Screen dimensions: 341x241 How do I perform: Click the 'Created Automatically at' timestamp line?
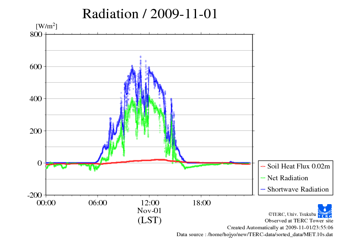coord(280,228)
